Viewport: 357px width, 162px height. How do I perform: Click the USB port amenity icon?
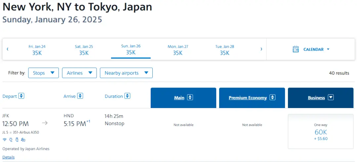pos(17,140)
